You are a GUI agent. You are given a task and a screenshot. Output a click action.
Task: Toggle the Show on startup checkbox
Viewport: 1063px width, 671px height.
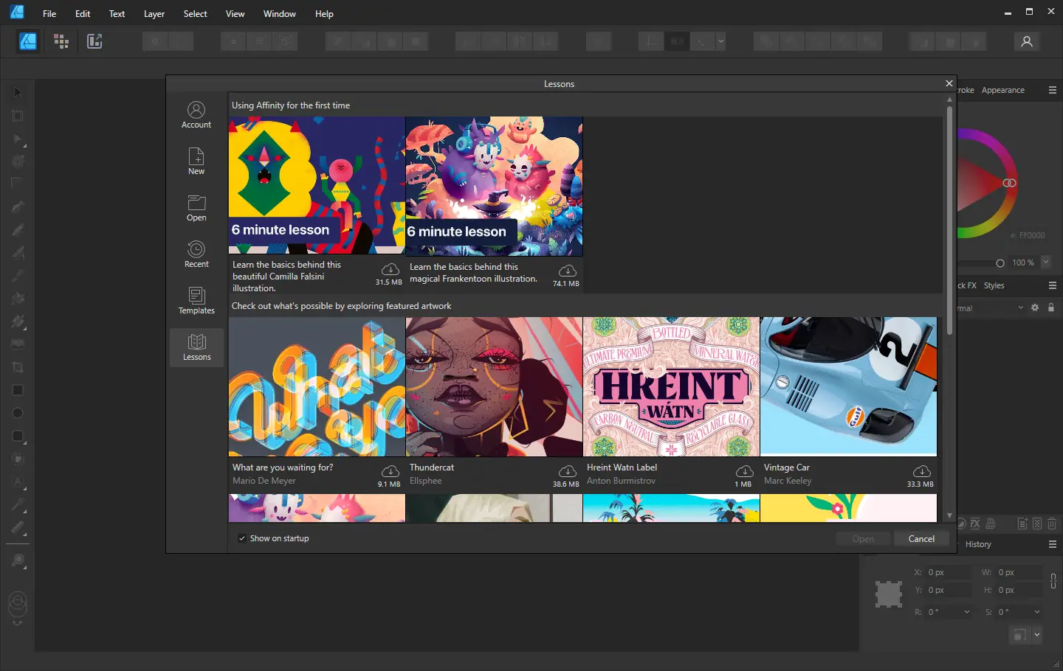tap(242, 538)
